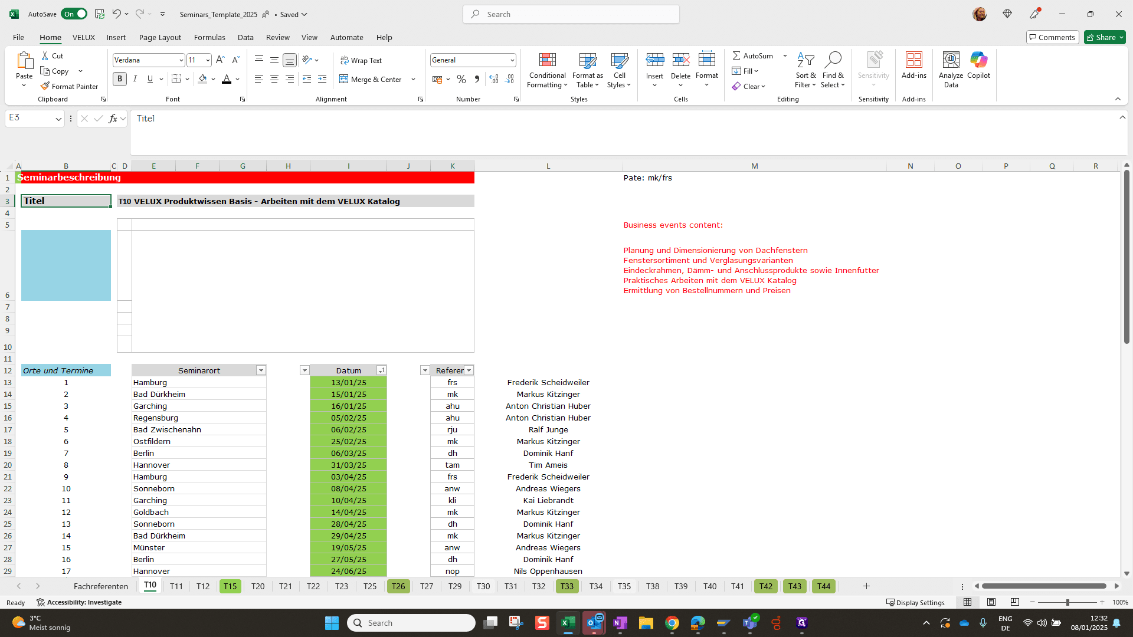Align text to the left

258,78
